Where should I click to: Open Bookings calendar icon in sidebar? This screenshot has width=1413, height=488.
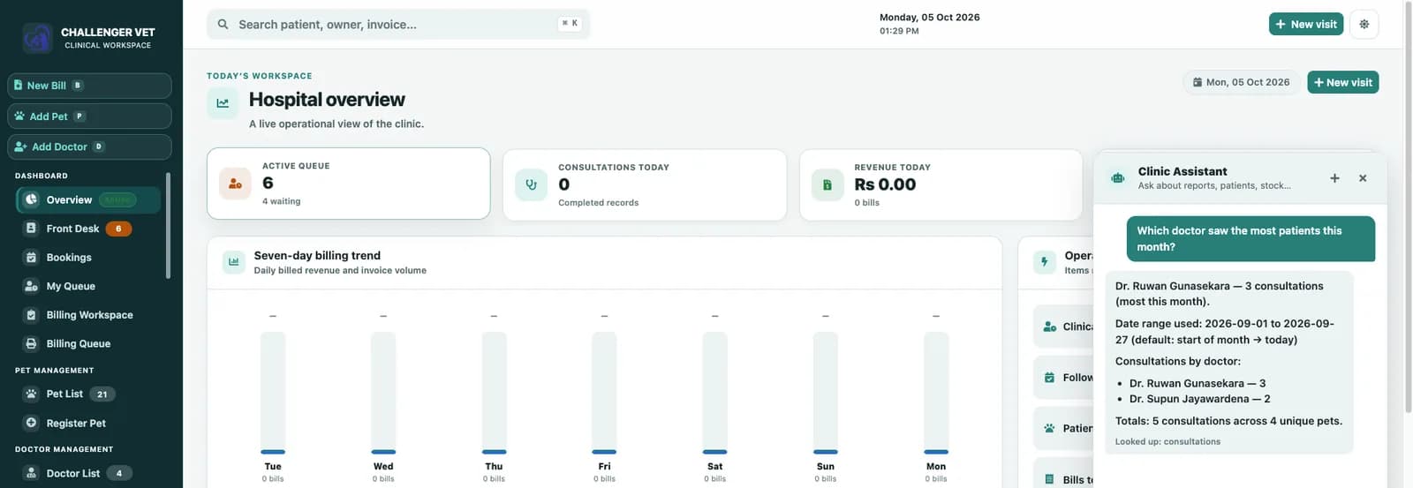tap(31, 258)
